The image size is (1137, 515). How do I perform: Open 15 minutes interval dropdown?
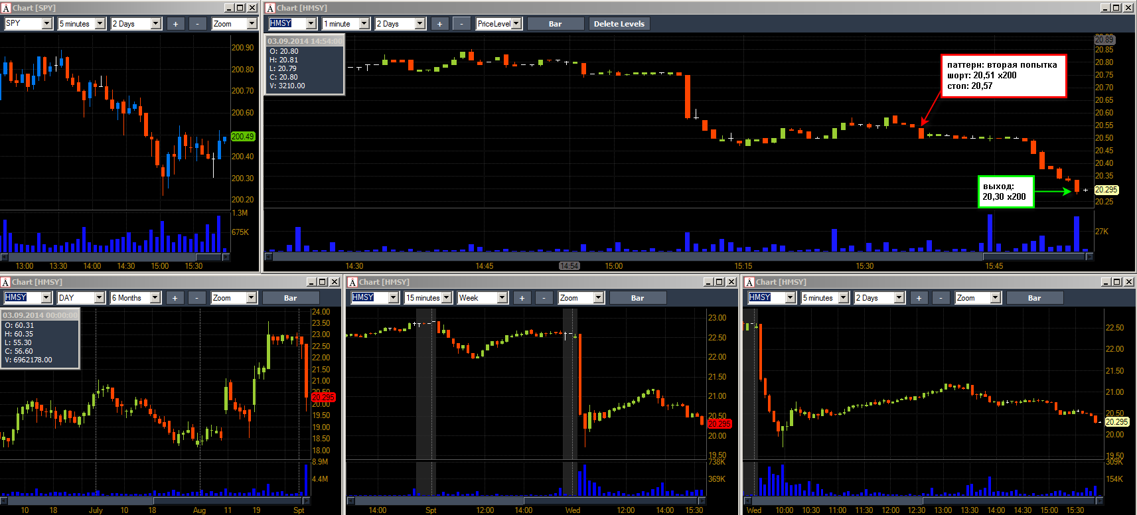[447, 298]
